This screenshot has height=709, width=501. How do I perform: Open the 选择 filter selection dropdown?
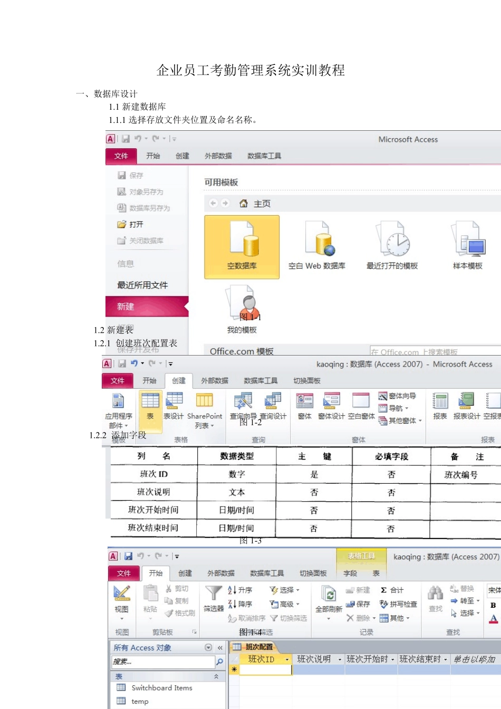[284, 590]
